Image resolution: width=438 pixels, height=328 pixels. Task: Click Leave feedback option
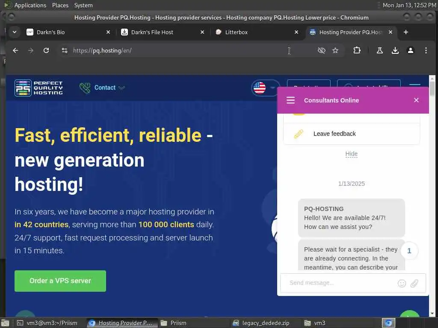[352, 134]
